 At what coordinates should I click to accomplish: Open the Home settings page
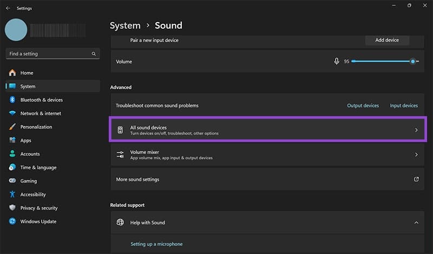pos(53,73)
